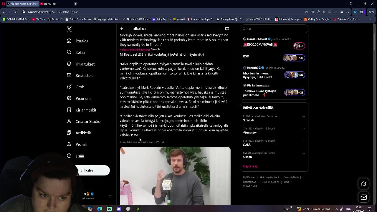Open Etusivu home in the sidebar
377x212 pixels.
77,41
